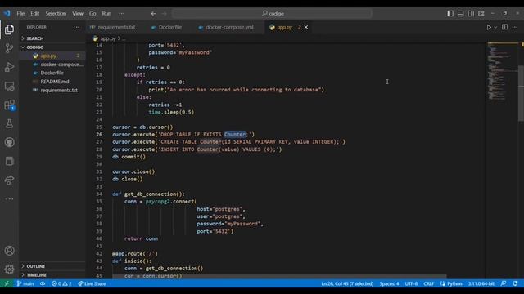The height and width of the screenshot is (294, 524).
Task: Toggle the secondary side bar
Action: point(471,13)
